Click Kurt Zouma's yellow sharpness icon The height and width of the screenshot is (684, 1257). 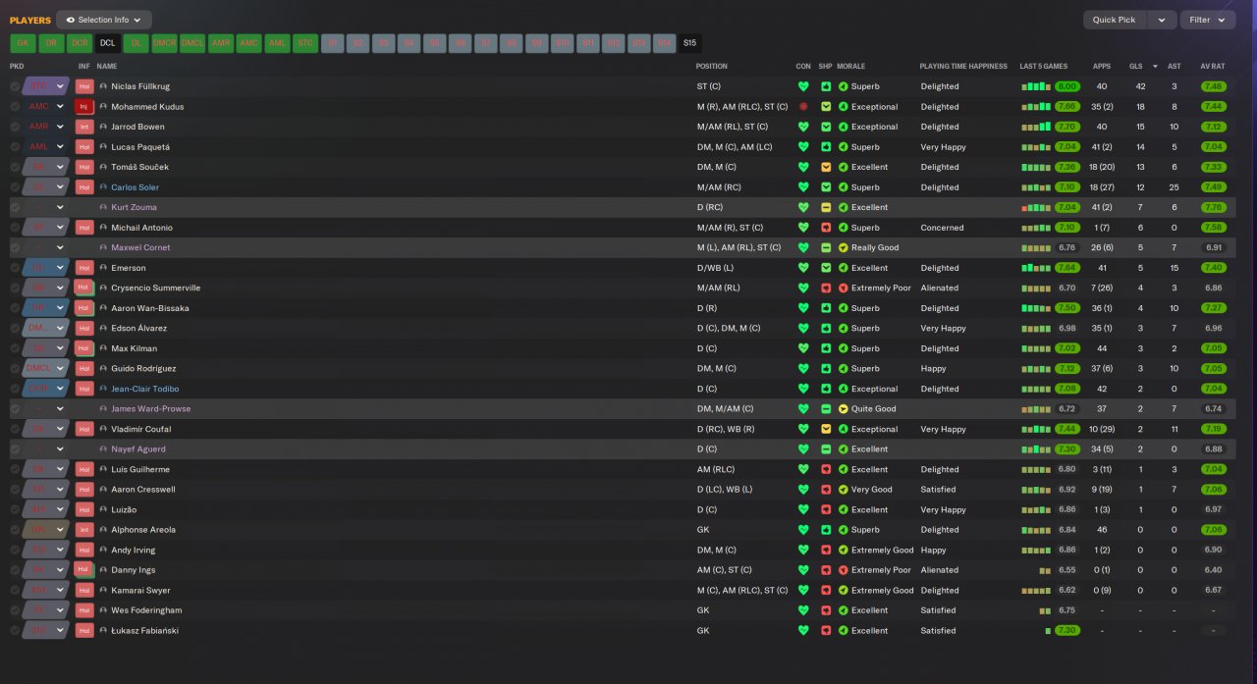tap(826, 207)
